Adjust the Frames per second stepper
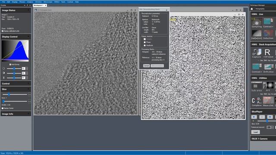This screenshot has height=155, width=276. pyautogui.click(x=272, y=127)
